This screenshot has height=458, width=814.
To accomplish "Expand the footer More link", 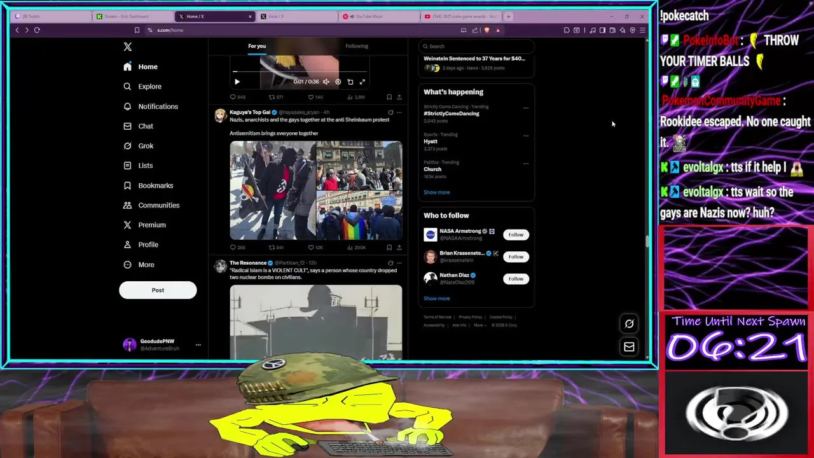I will pos(479,325).
